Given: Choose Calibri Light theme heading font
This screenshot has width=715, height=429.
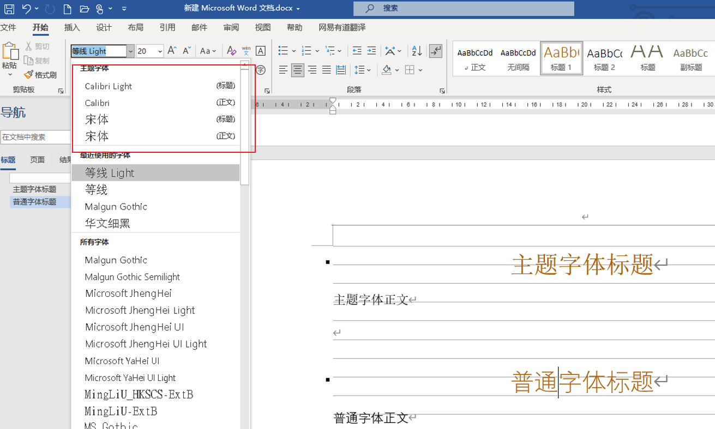Looking at the screenshot, I should pos(155,86).
